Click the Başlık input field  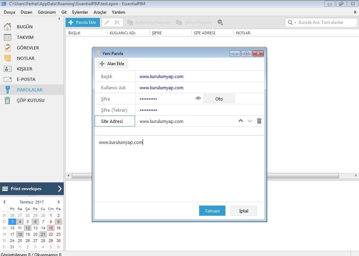point(199,76)
